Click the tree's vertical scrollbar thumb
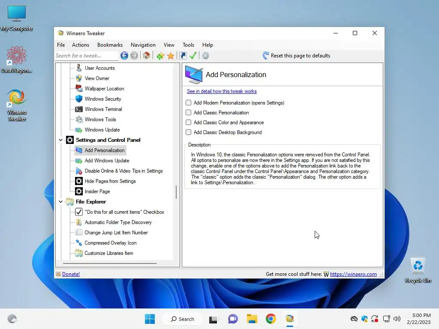 tap(176, 192)
